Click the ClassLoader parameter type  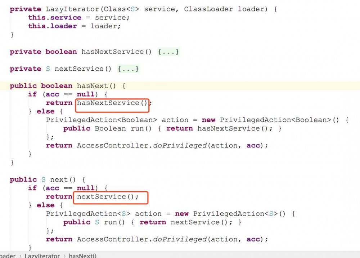(x=208, y=9)
